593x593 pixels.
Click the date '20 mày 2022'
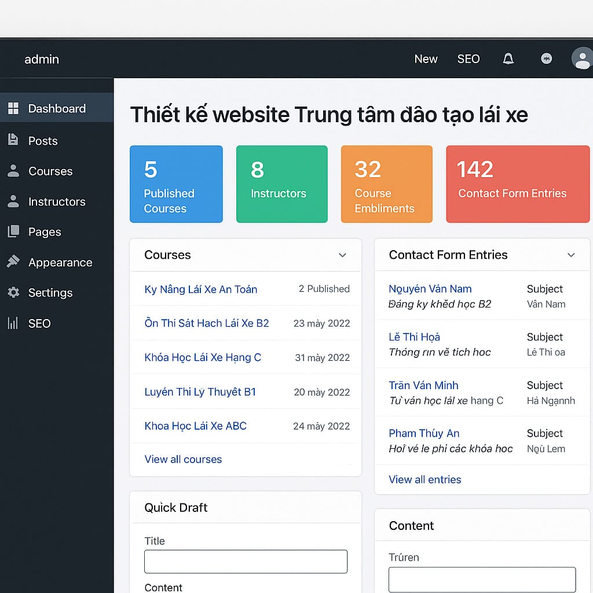322,392
